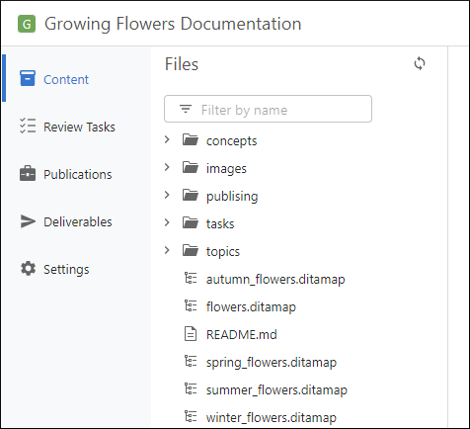Go to the Deliverables section

pyautogui.click(x=76, y=221)
